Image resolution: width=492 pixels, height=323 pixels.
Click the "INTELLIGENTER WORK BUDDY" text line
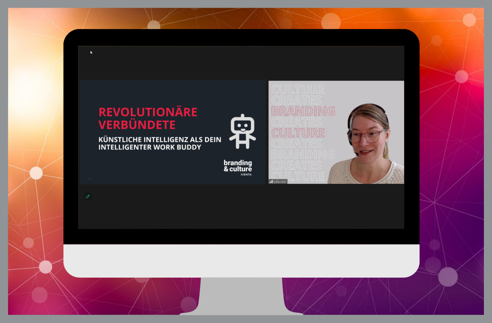(x=150, y=147)
